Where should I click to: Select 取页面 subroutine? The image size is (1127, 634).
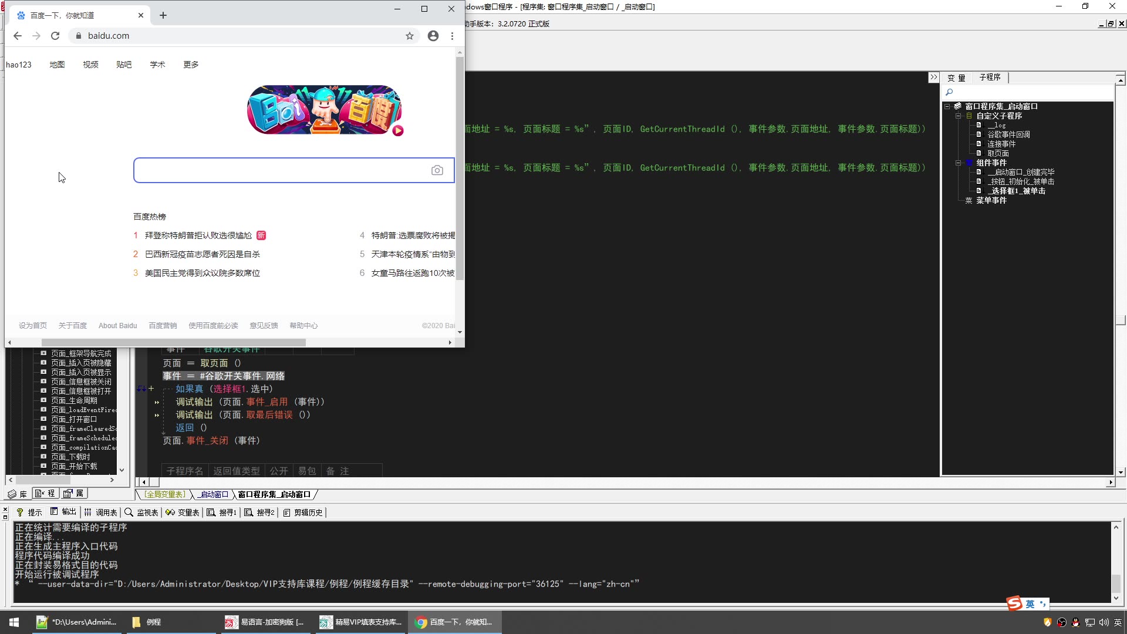[998, 153]
